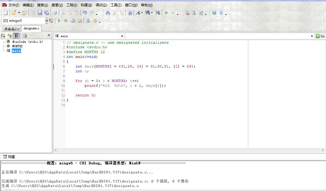Screen dimensions: 326x191
Task: Click the binoculars Find icon
Action: pyautogui.click(x=108, y=13)
